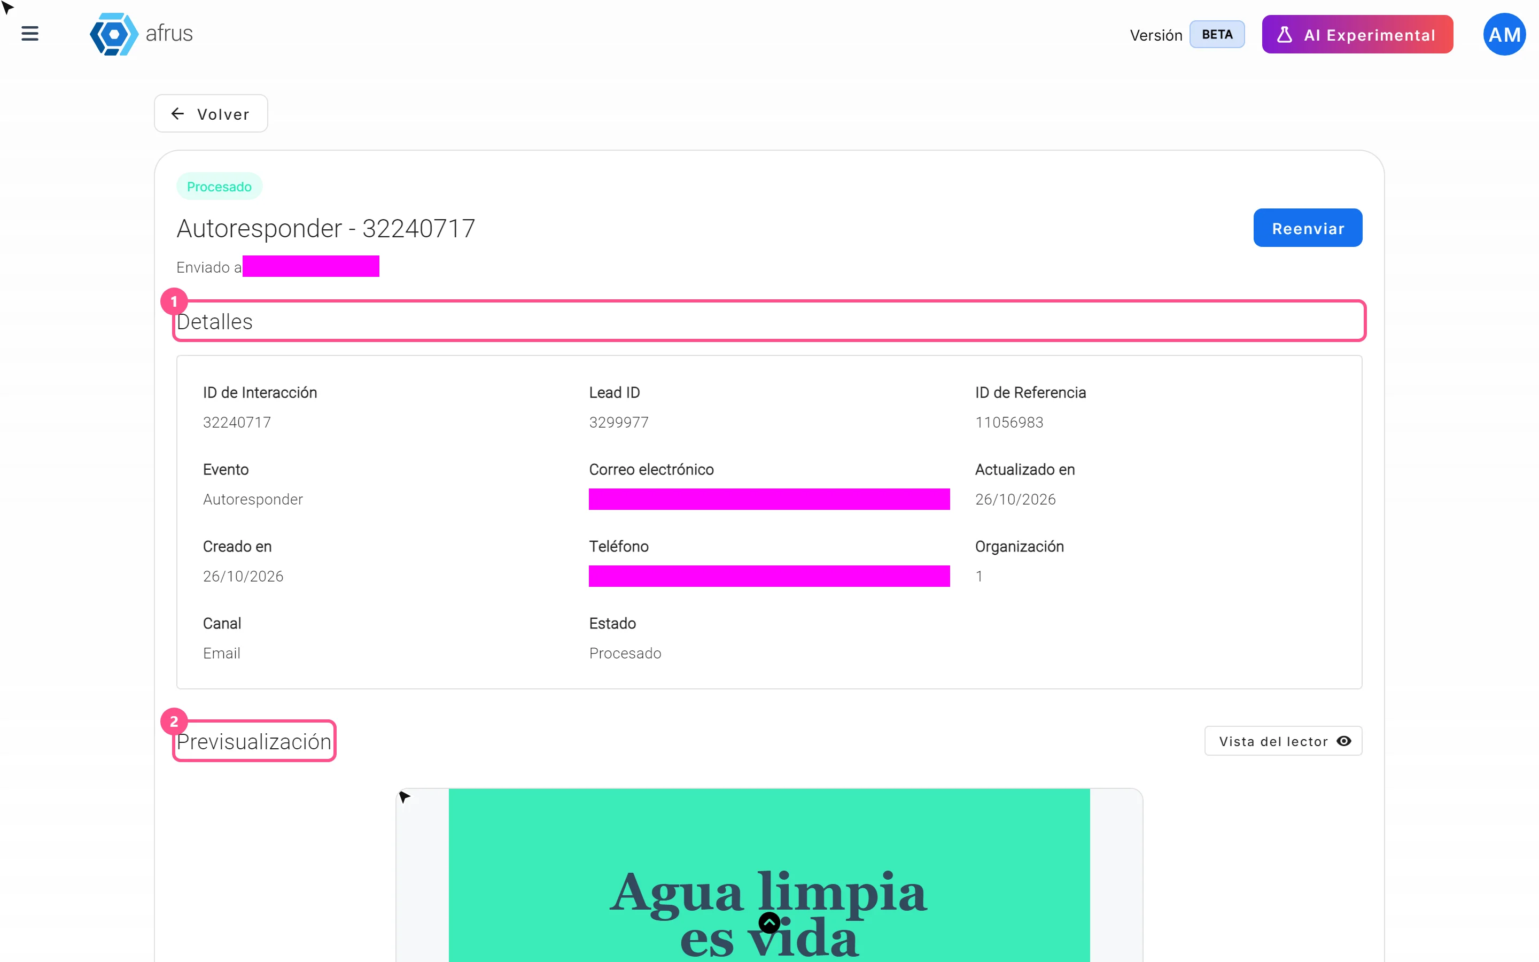Click the Agua limpia es vida email preview
This screenshot has width=1539, height=962.
(x=769, y=875)
